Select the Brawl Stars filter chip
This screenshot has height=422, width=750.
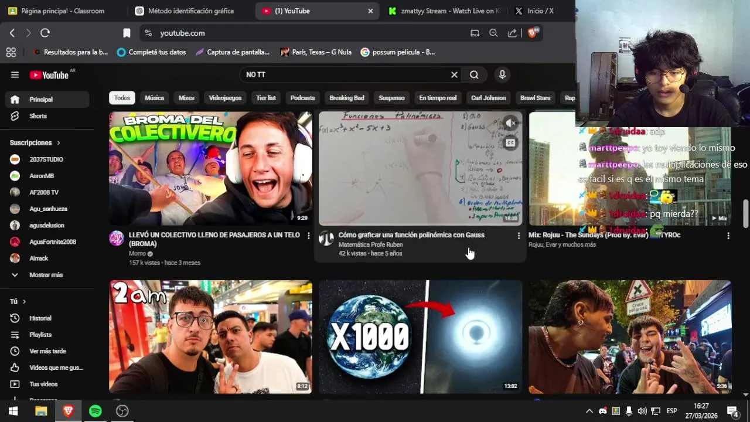point(535,98)
